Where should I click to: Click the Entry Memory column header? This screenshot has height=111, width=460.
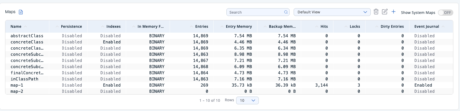tap(239, 26)
